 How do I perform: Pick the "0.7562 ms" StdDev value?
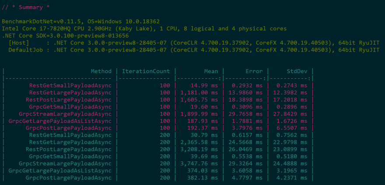point(292,135)
